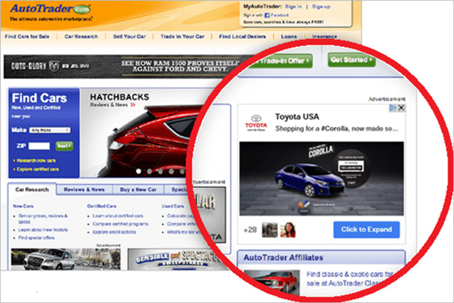The image size is (454, 303).
Task: Click Get car prices, reviews & specs
Action: pyautogui.click(x=43, y=218)
